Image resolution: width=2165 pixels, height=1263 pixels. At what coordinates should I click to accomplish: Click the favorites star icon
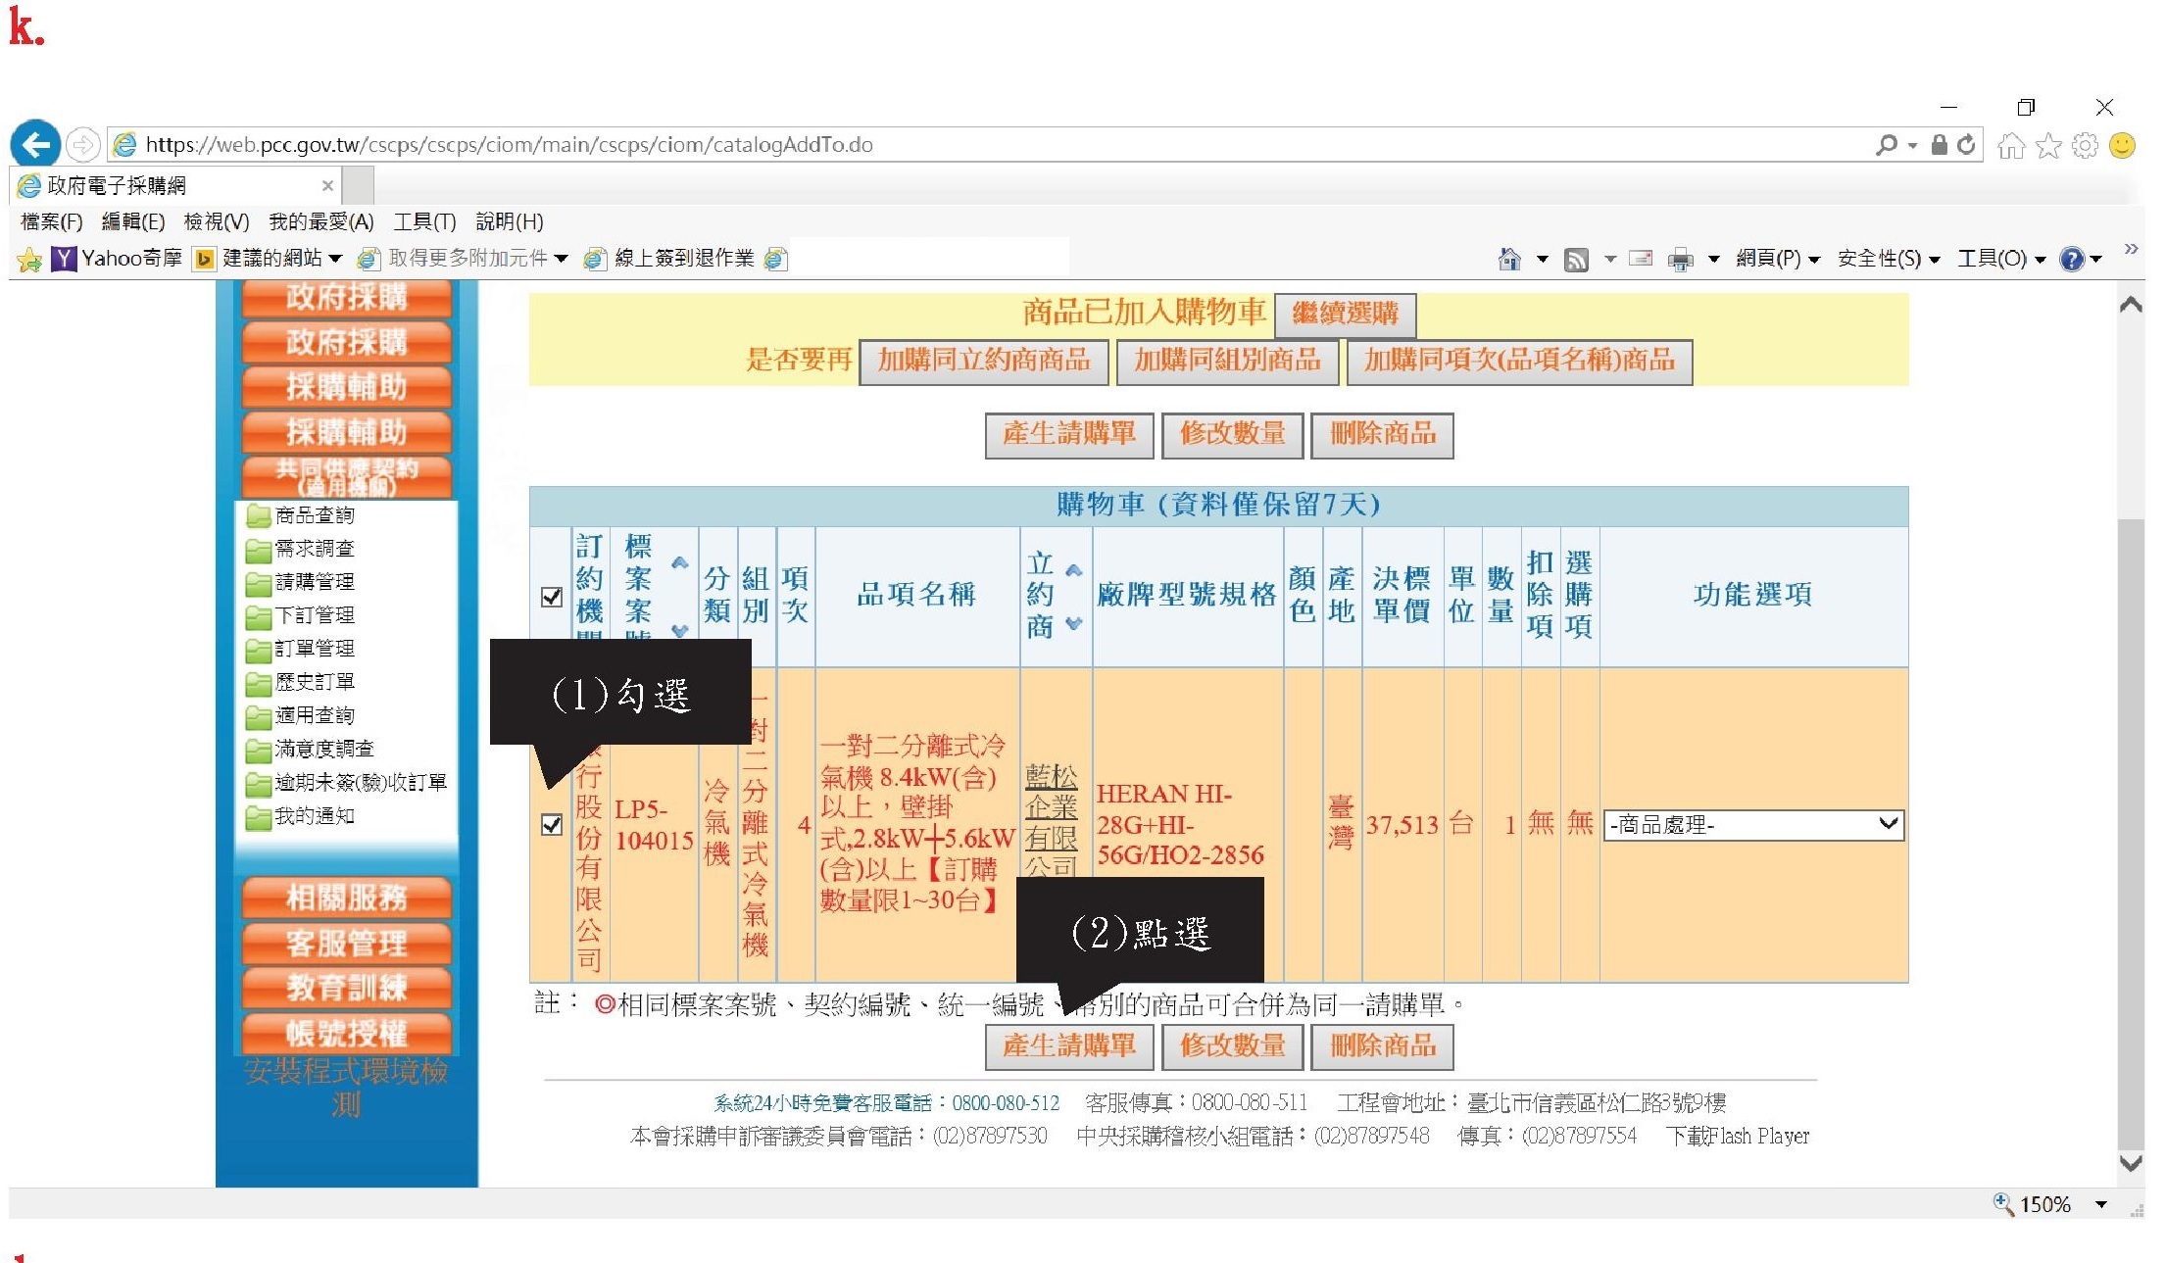tap(2047, 146)
